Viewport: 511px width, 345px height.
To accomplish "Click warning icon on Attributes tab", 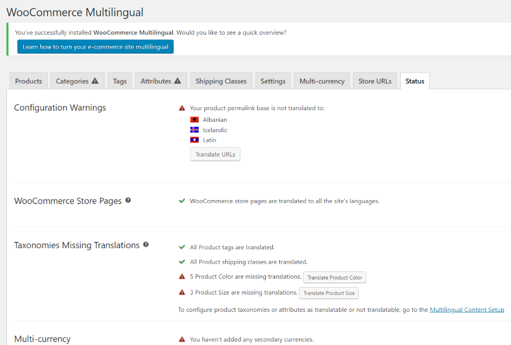I will (178, 81).
